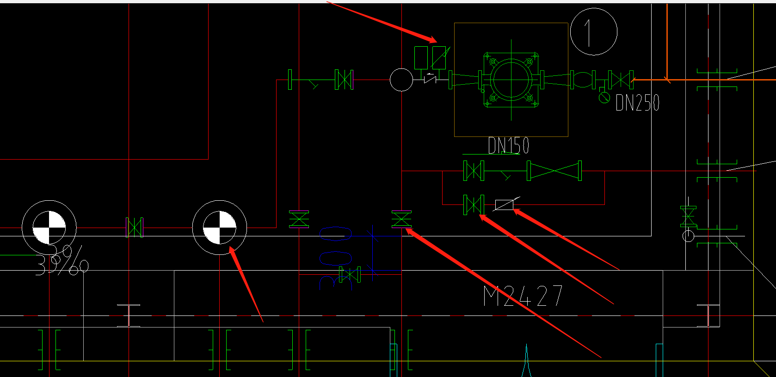Viewport: 776px width, 377px height.
Task: Click the small valve beside the blue 300 text
Action: [x=350, y=275]
